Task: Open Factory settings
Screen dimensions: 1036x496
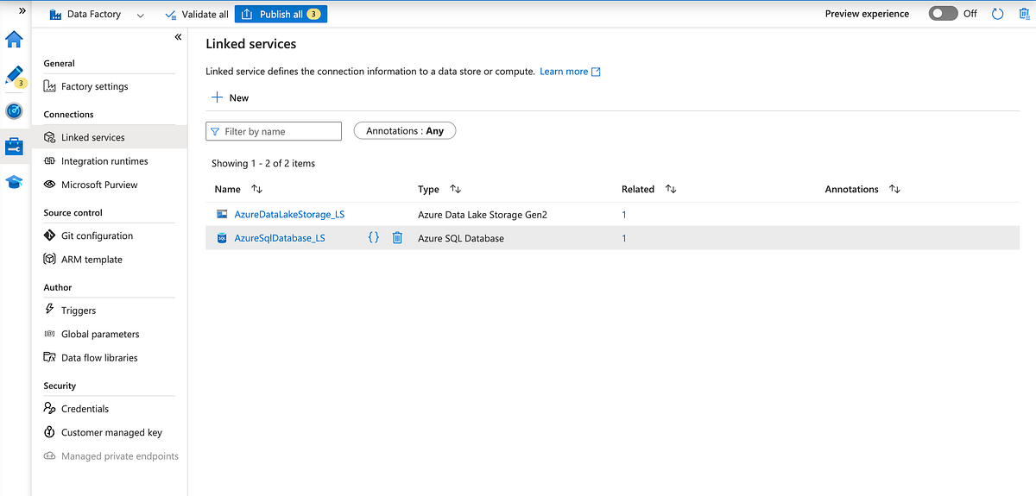Action: click(x=94, y=86)
